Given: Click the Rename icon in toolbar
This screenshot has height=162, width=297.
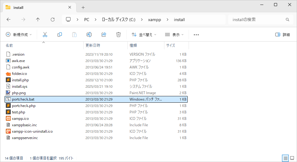Looking at the screenshot, I should pos(89,35).
